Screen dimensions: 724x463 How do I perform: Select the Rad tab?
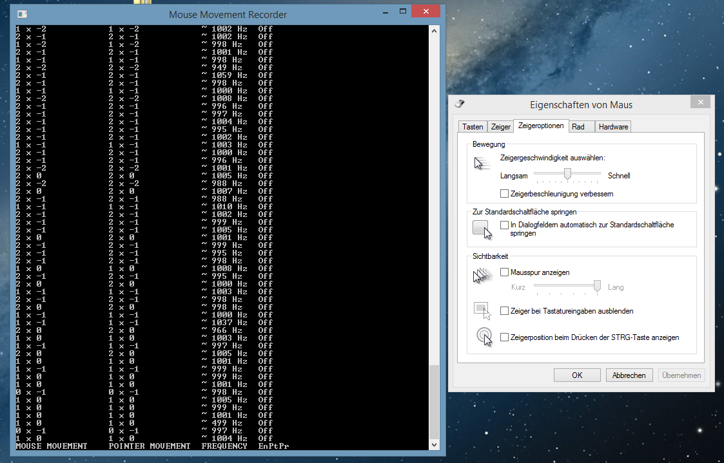pos(578,127)
